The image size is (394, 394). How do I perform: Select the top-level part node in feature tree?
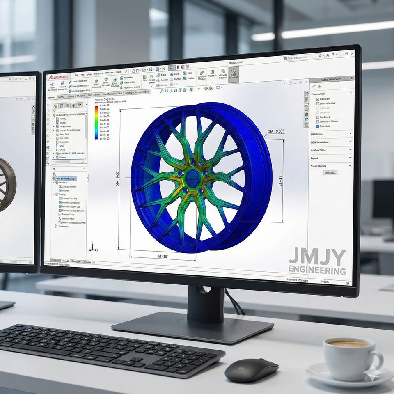(69, 115)
